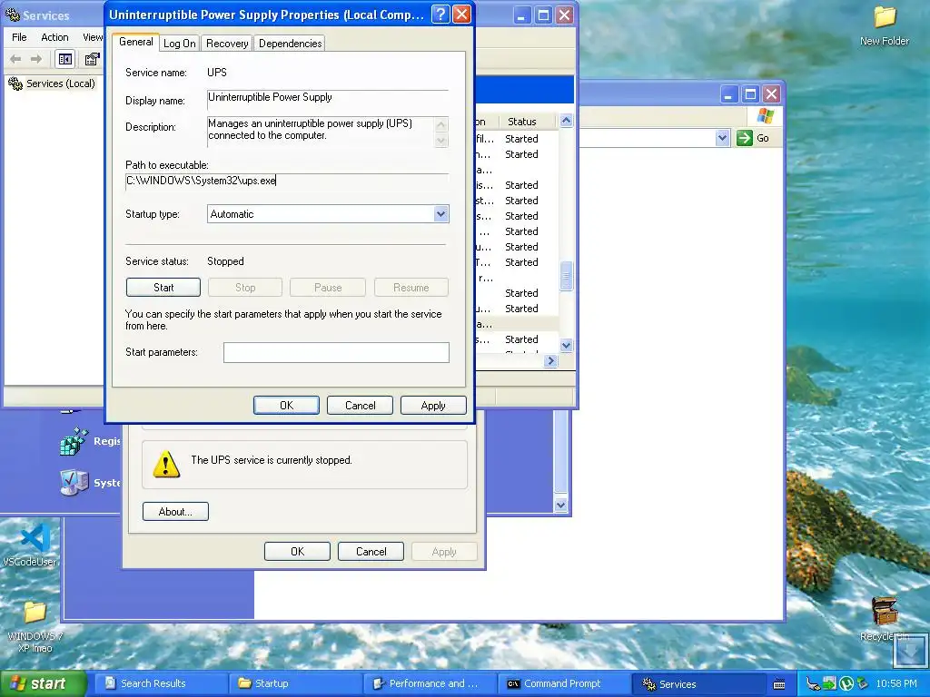
Task: Click the Windows flag logo in Explorer window
Action: pos(765,115)
